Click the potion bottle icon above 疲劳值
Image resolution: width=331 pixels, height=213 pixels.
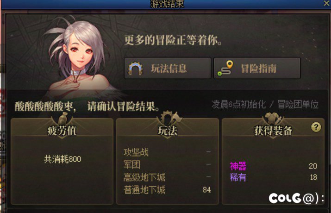click(62, 118)
